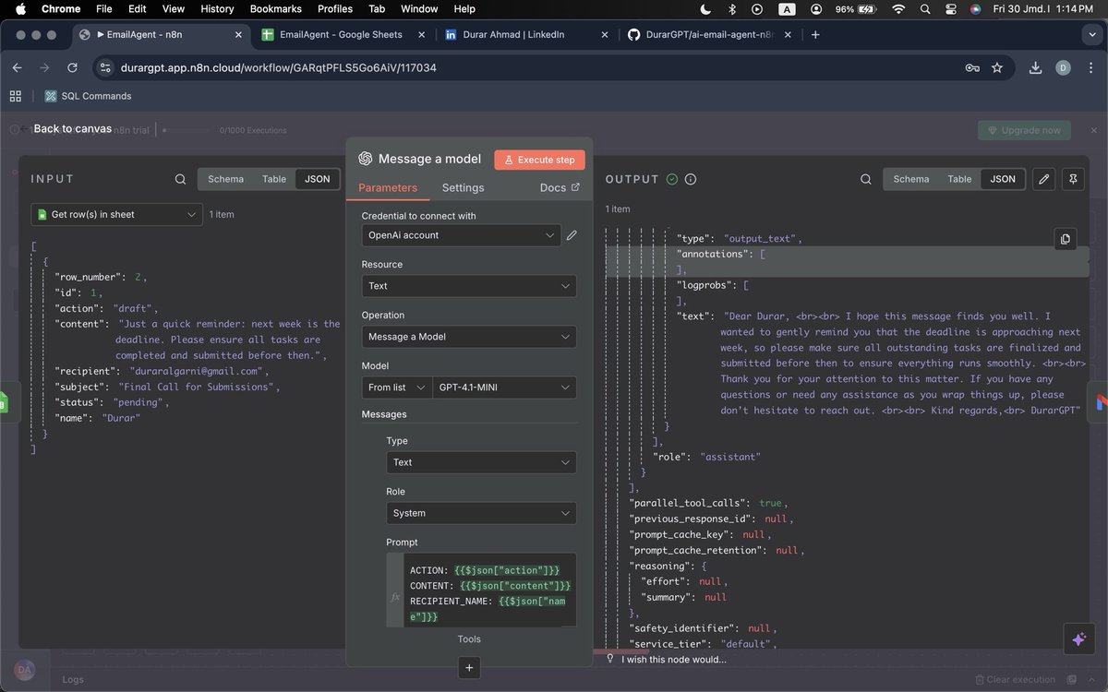
Task: Click the input panel search icon
Action: pos(180,179)
